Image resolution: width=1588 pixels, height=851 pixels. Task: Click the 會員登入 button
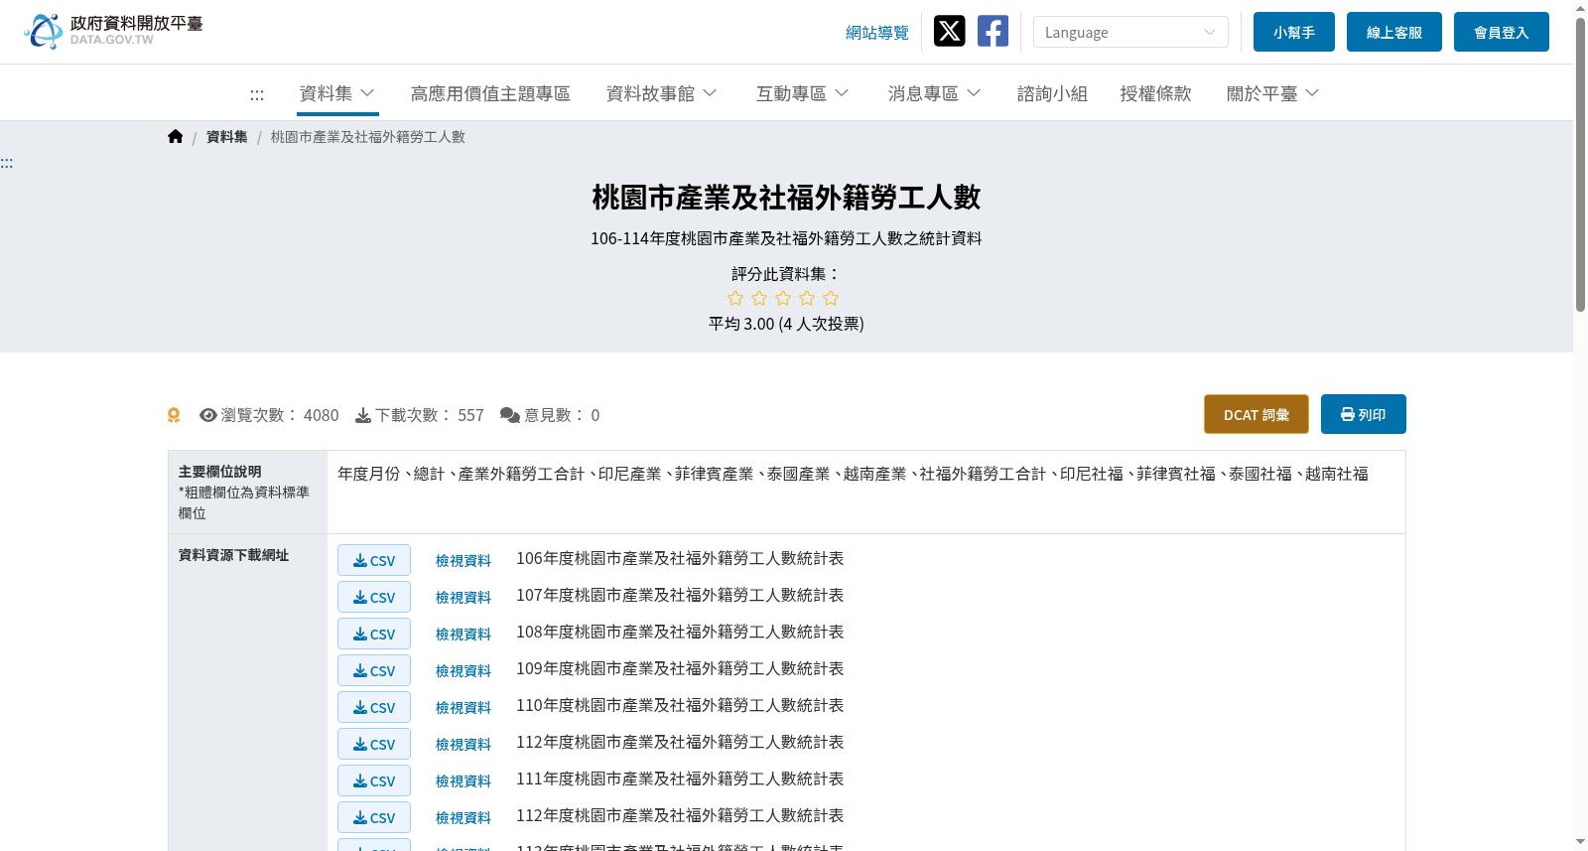pos(1502,32)
